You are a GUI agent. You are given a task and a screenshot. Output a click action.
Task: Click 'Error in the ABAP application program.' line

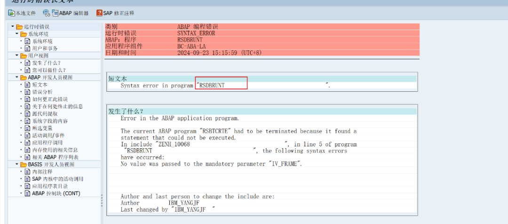coord(180,118)
